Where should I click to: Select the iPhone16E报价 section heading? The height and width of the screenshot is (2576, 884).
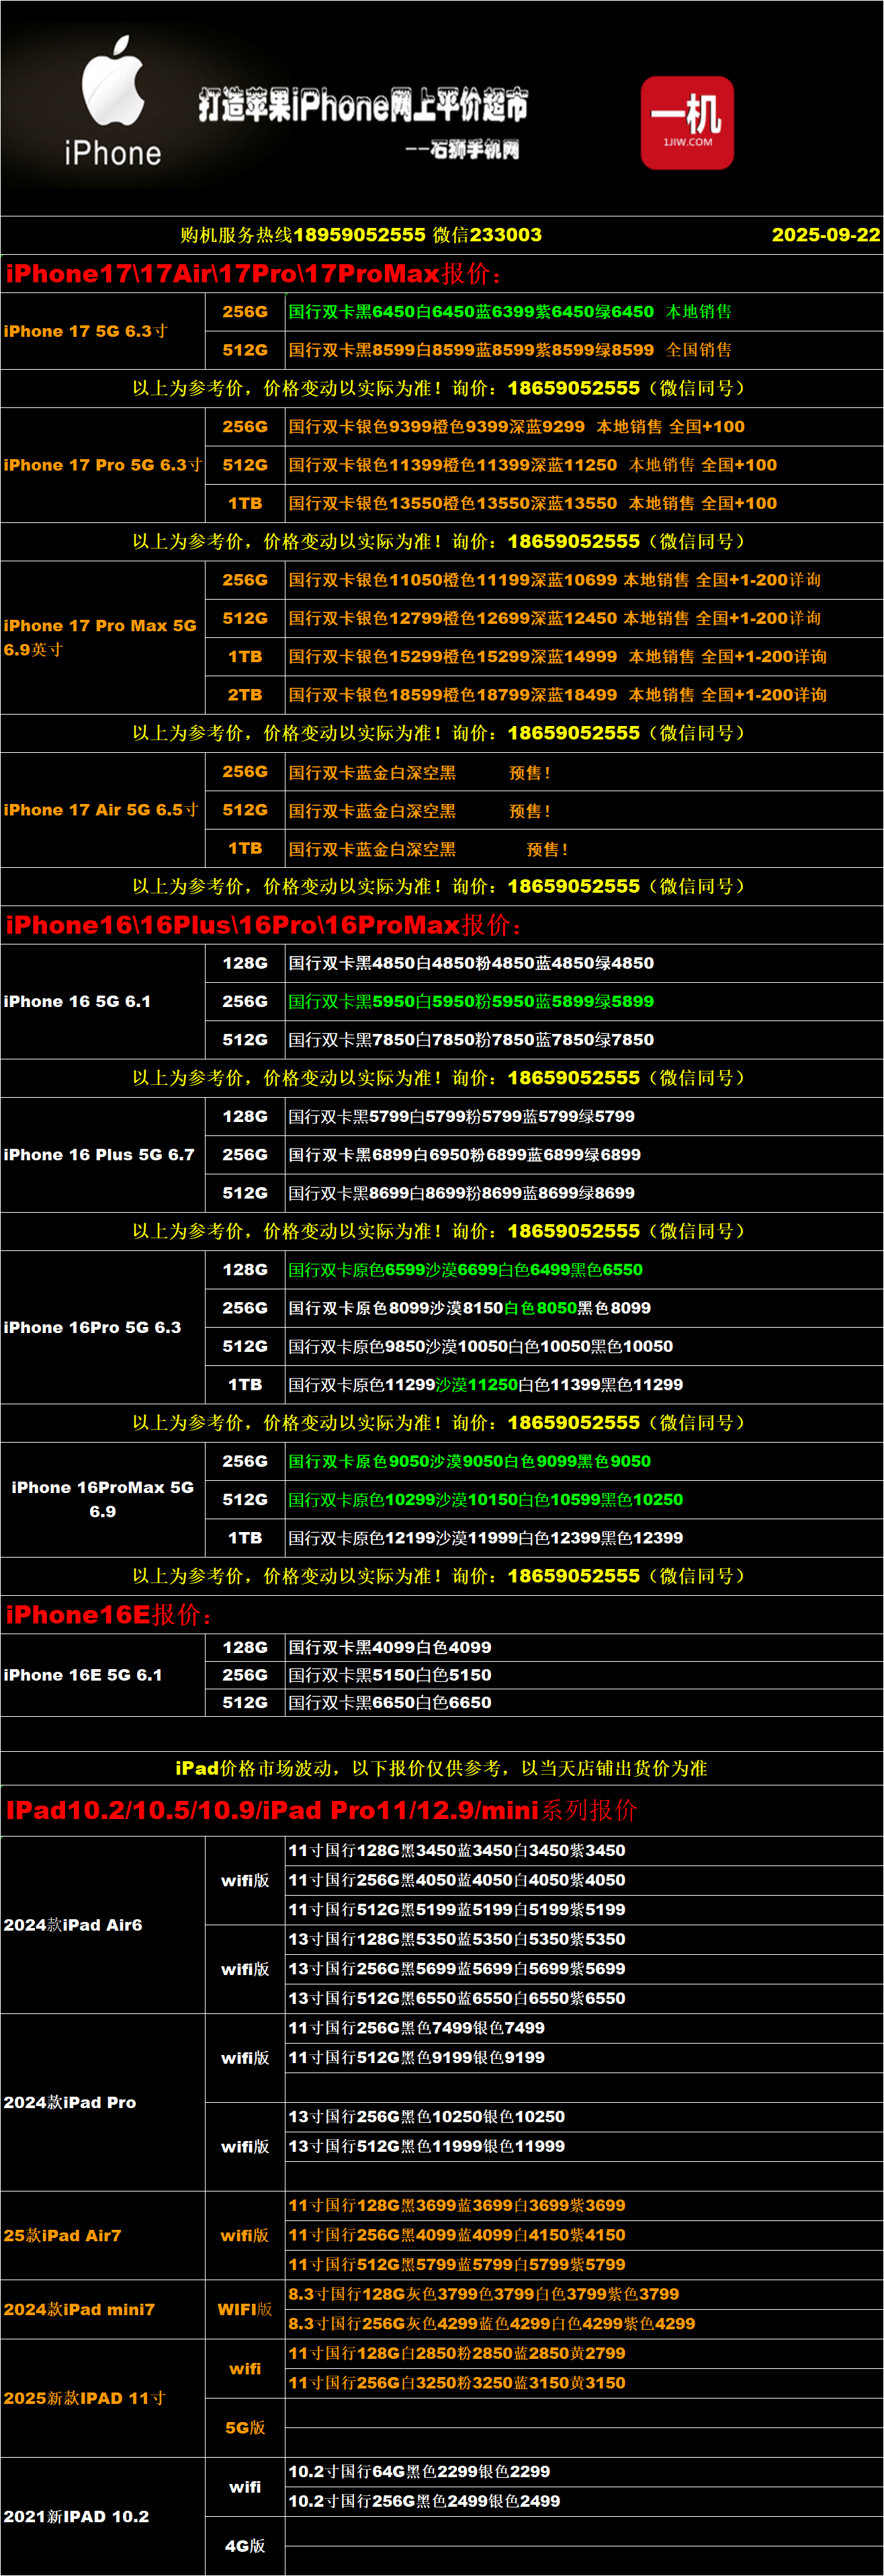pyautogui.click(x=108, y=1615)
